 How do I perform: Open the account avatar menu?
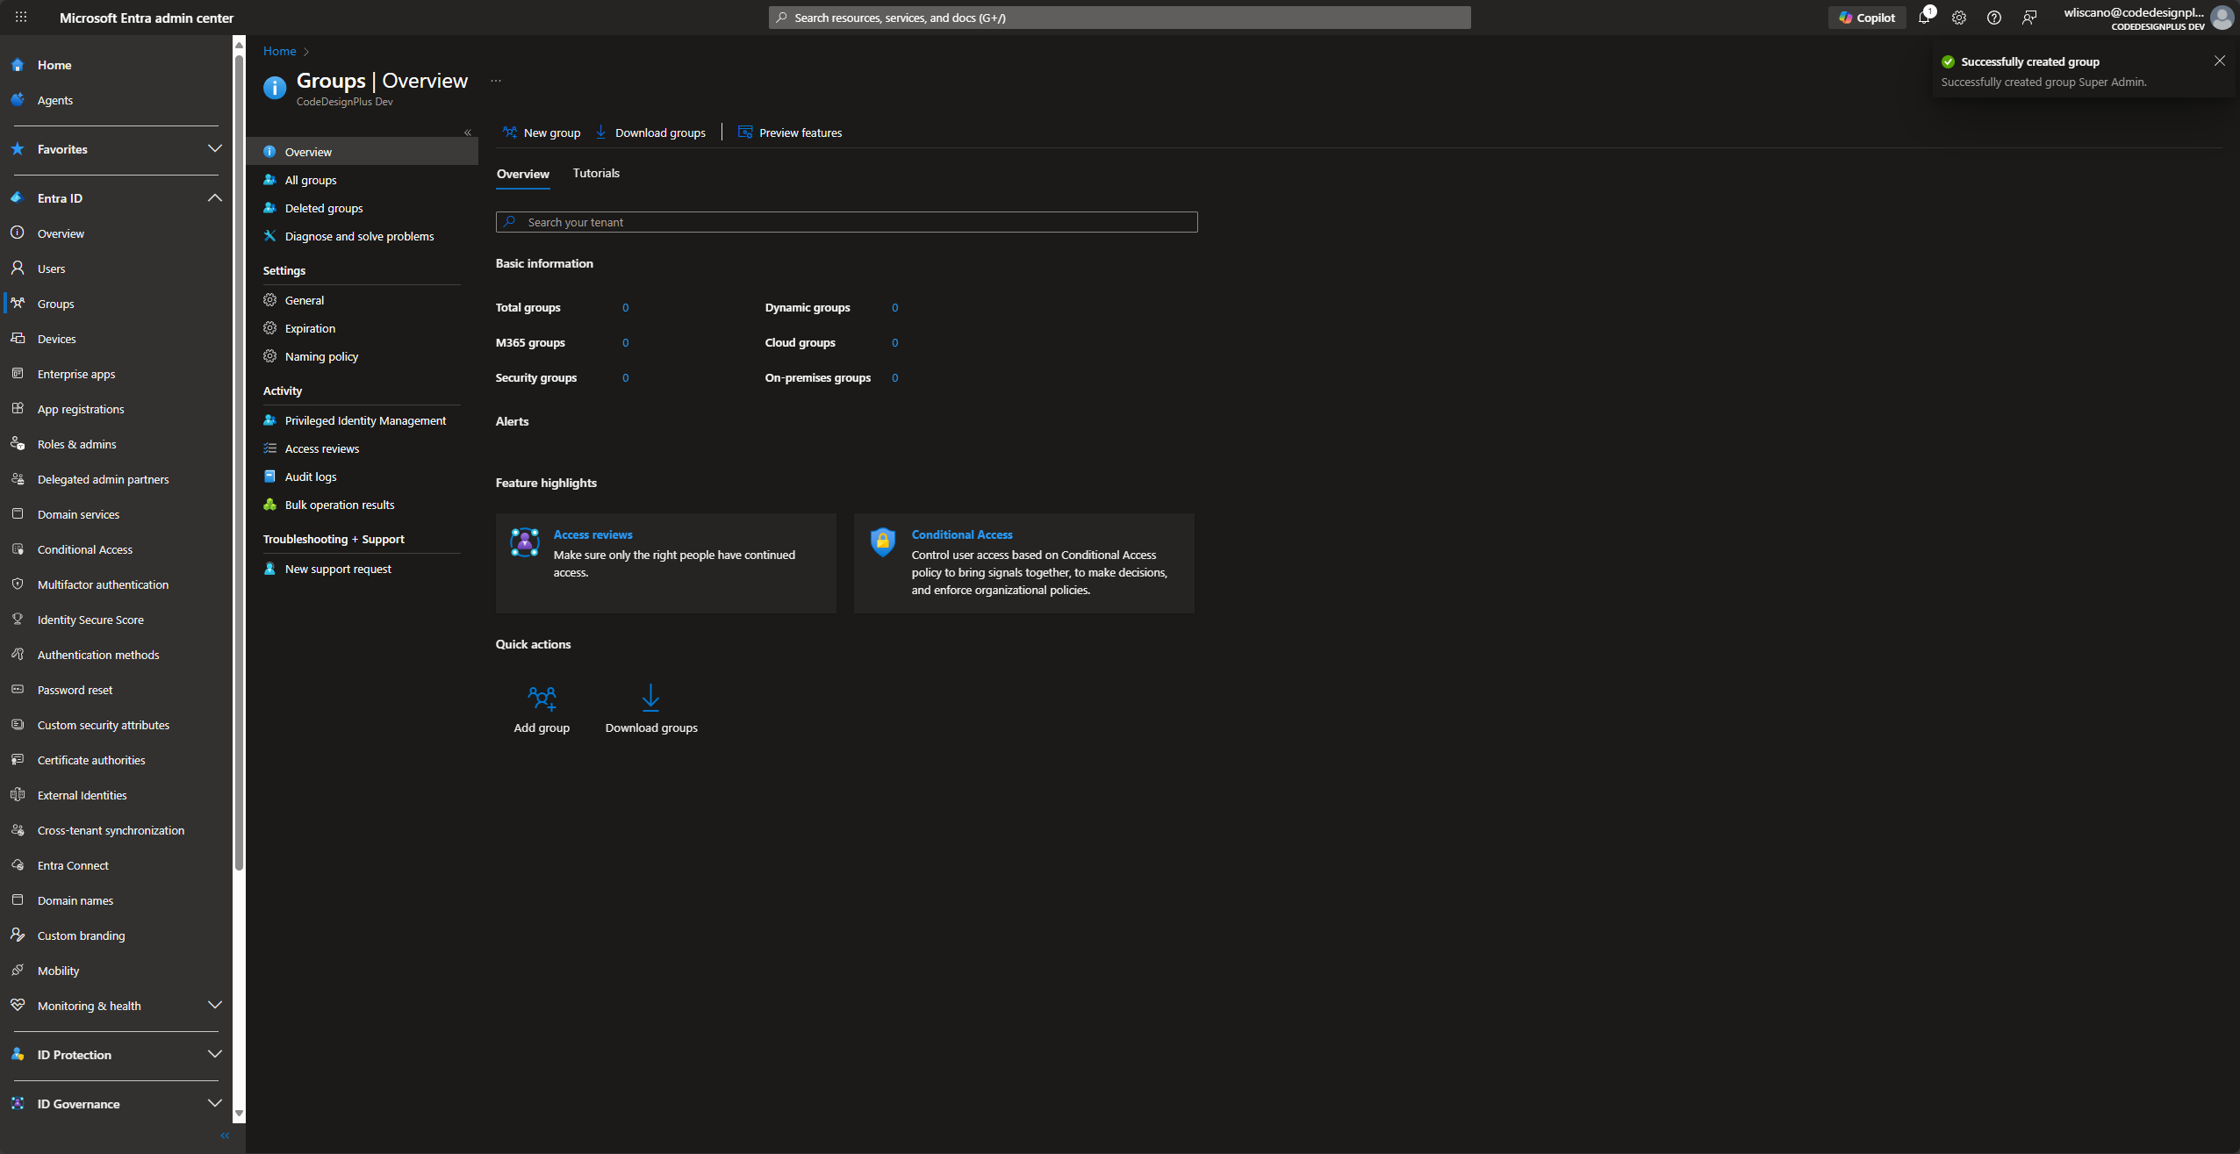point(2222,18)
